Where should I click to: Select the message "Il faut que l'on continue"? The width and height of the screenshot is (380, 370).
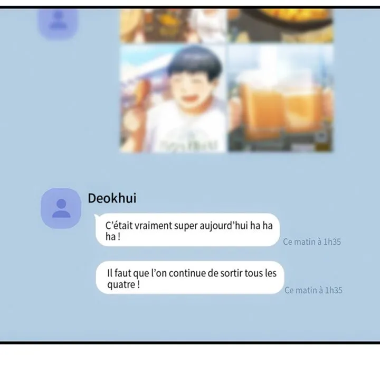coord(190,277)
